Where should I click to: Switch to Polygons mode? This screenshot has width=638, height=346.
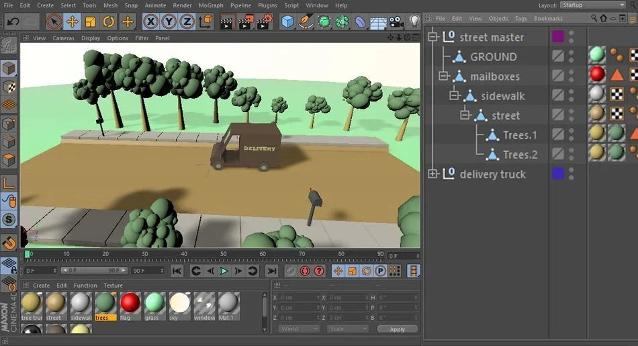tap(9, 160)
